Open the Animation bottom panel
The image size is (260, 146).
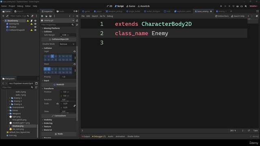(x=120, y=136)
